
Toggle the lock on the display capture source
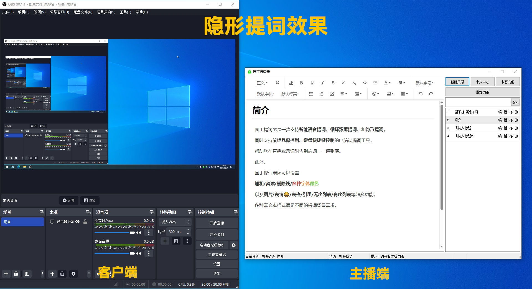click(85, 222)
